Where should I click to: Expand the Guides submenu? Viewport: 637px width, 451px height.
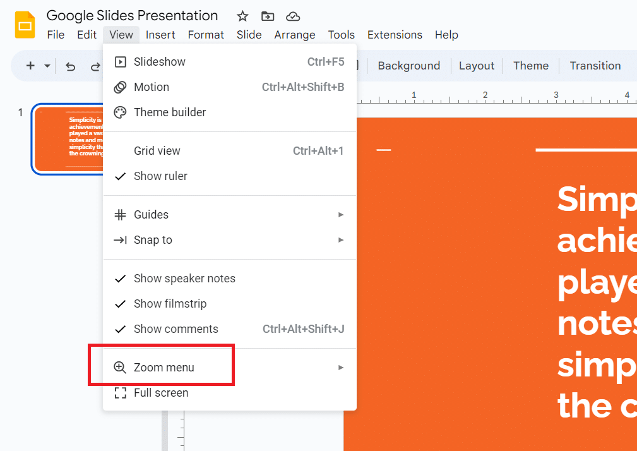pos(152,214)
